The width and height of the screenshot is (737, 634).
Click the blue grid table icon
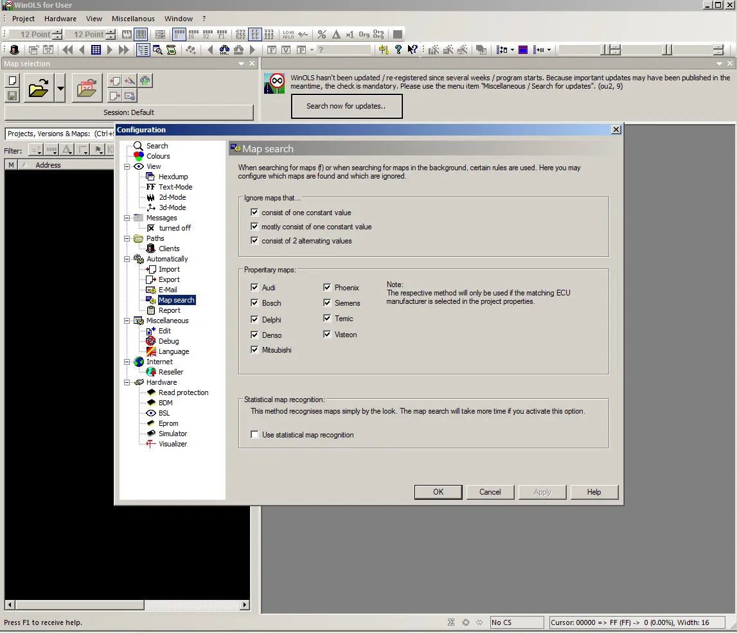point(96,49)
